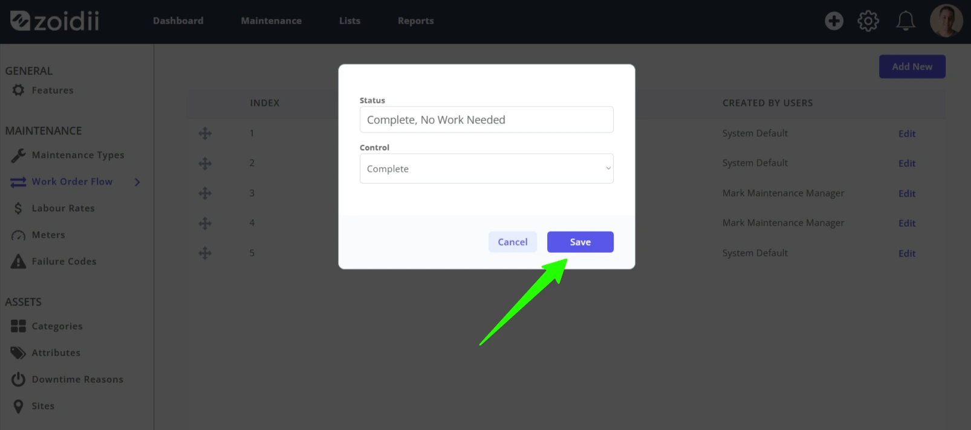Open Maintenance Types in sidebar
Viewport: 971px width, 430px height.
pyautogui.click(x=78, y=155)
